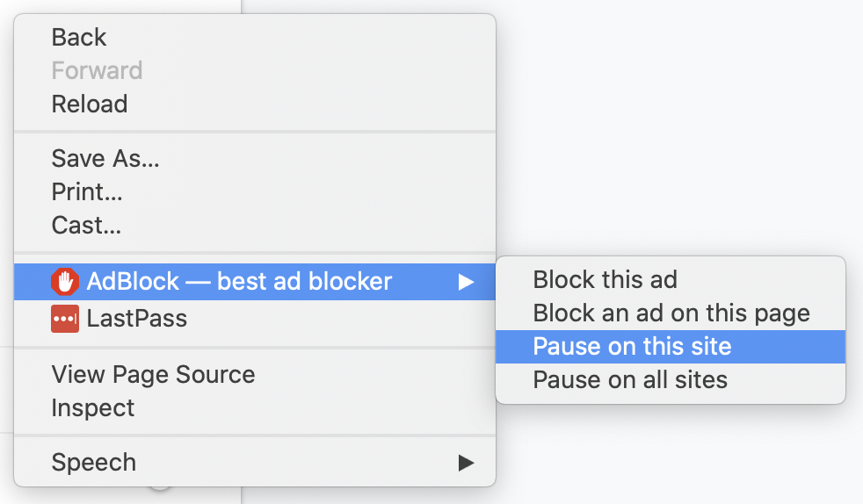Image resolution: width=863 pixels, height=504 pixels.
Task: Expand the AdBlock submenu arrow
Action: tap(466, 282)
